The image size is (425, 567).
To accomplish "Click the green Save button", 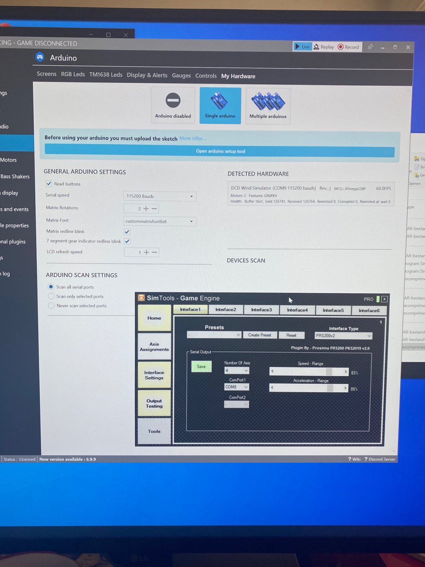I will (201, 366).
